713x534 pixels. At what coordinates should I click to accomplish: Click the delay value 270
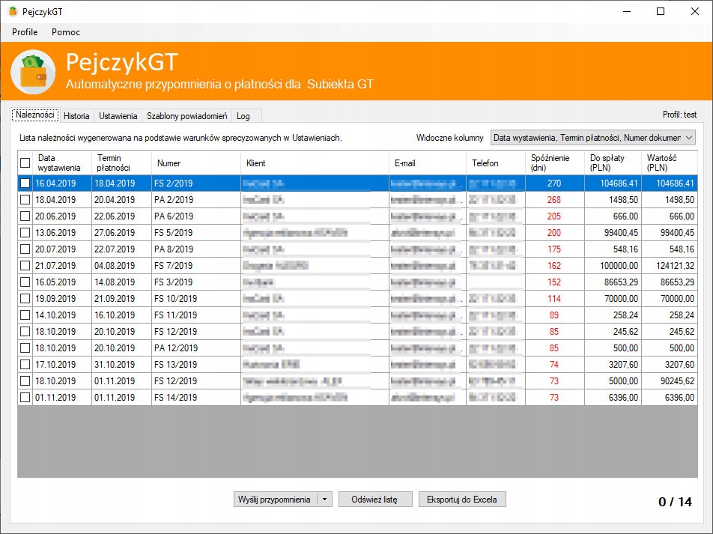click(555, 183)
